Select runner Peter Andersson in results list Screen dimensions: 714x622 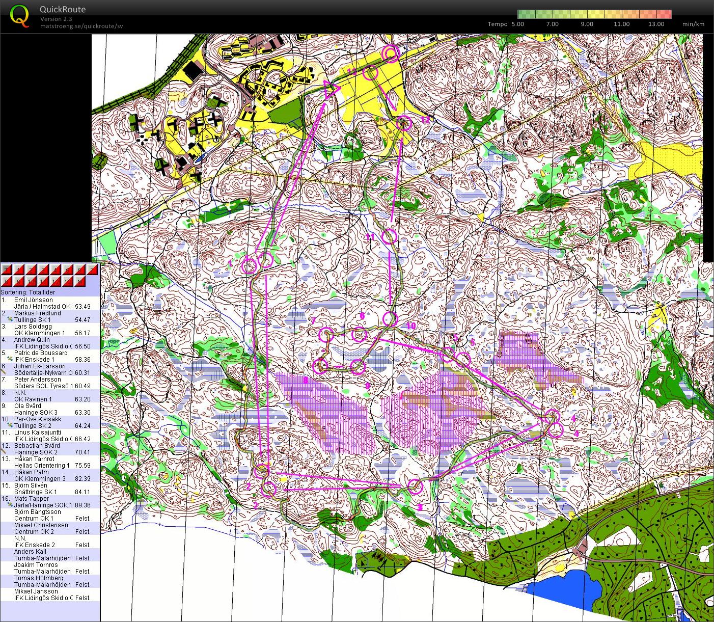pos(38,380)
